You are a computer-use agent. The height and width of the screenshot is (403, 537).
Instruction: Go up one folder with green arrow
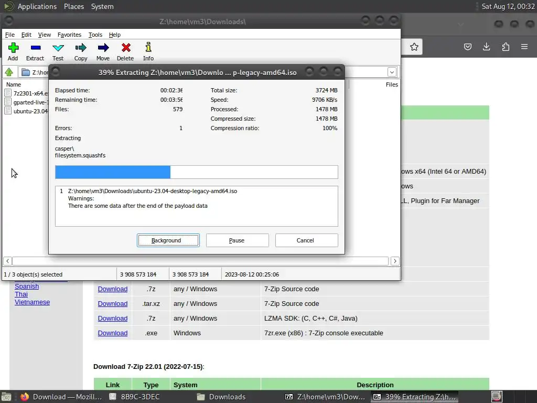(x=9, y=72)
